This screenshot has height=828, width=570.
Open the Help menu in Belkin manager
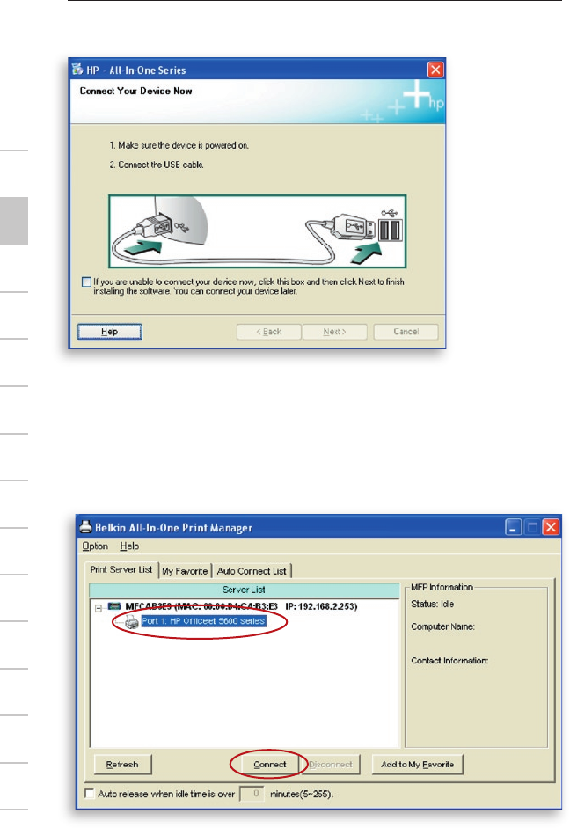pos(129,546)
